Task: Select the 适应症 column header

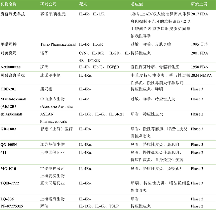Action: (x=137, y=4)
